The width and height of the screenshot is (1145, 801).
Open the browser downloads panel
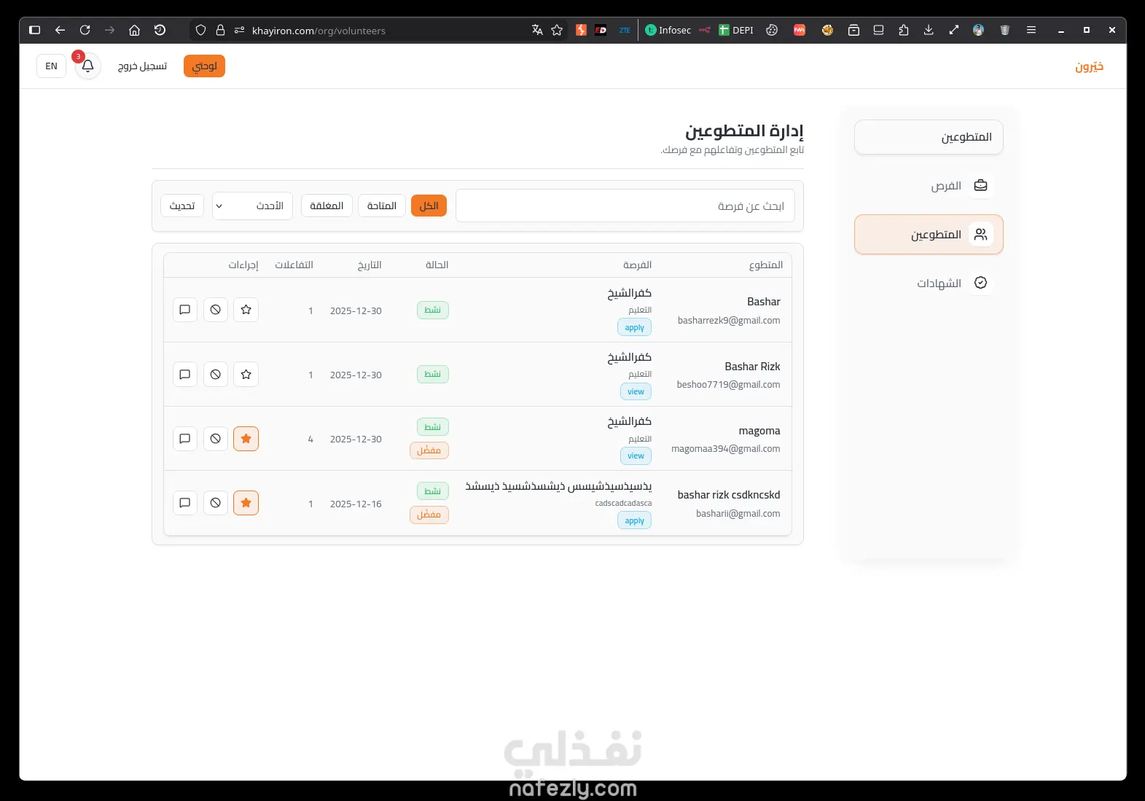coord(929,30)
